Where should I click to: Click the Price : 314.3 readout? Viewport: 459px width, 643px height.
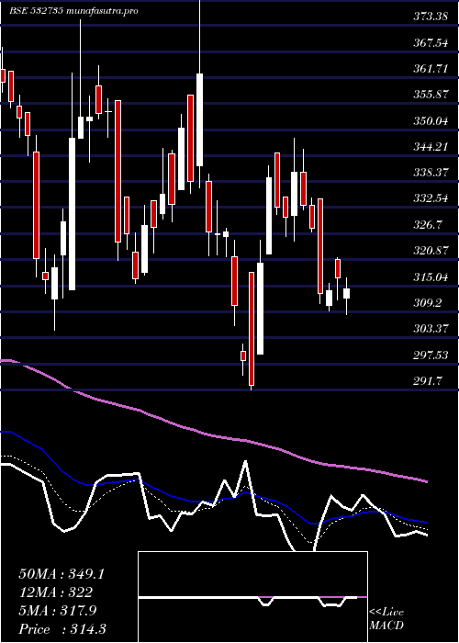[62, 629]
